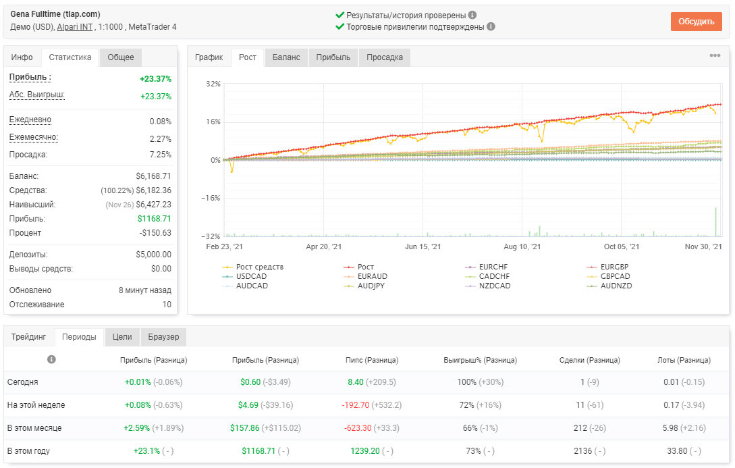Open the three-dots chart options menu
Viewport: 735px width, 468px height.
click(715, 56)
